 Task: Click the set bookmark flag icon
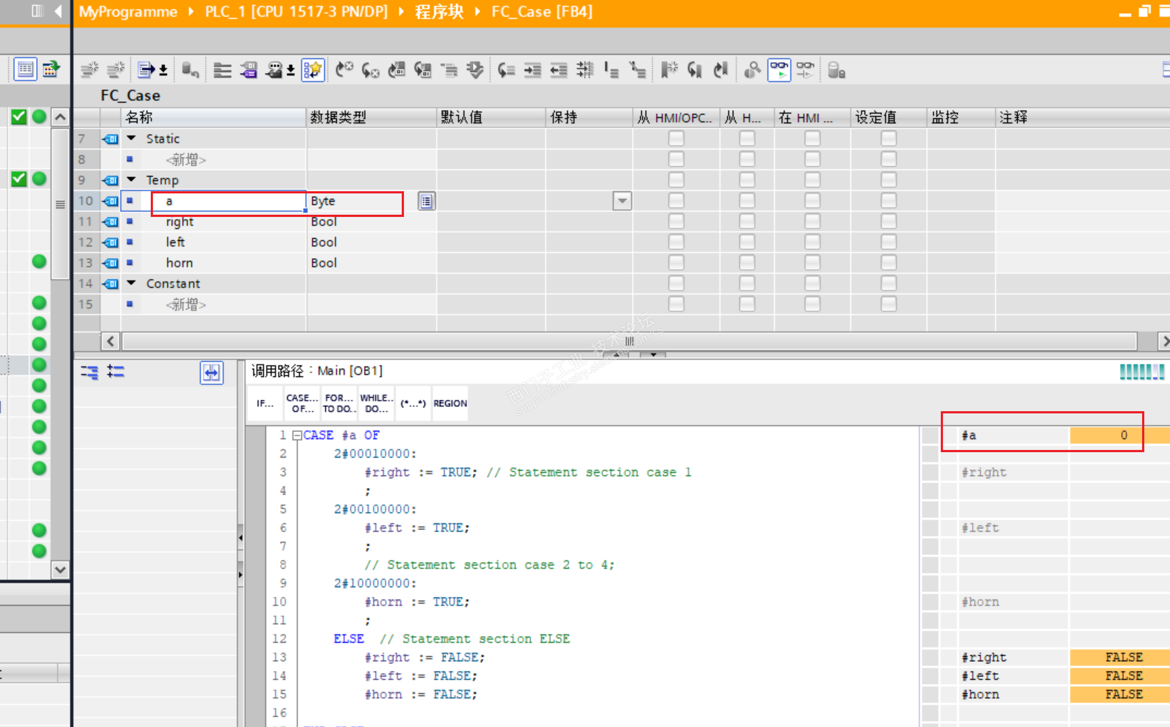(668, 71)
